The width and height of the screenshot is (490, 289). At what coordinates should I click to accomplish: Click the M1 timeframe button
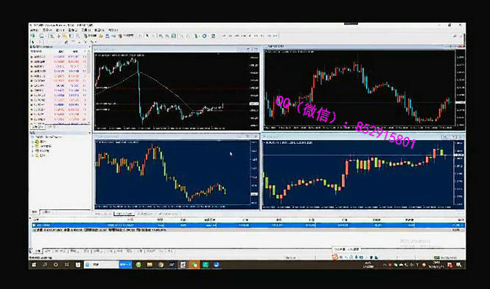(224, 36)
